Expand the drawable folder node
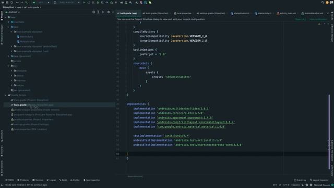 tap(11, 71)
